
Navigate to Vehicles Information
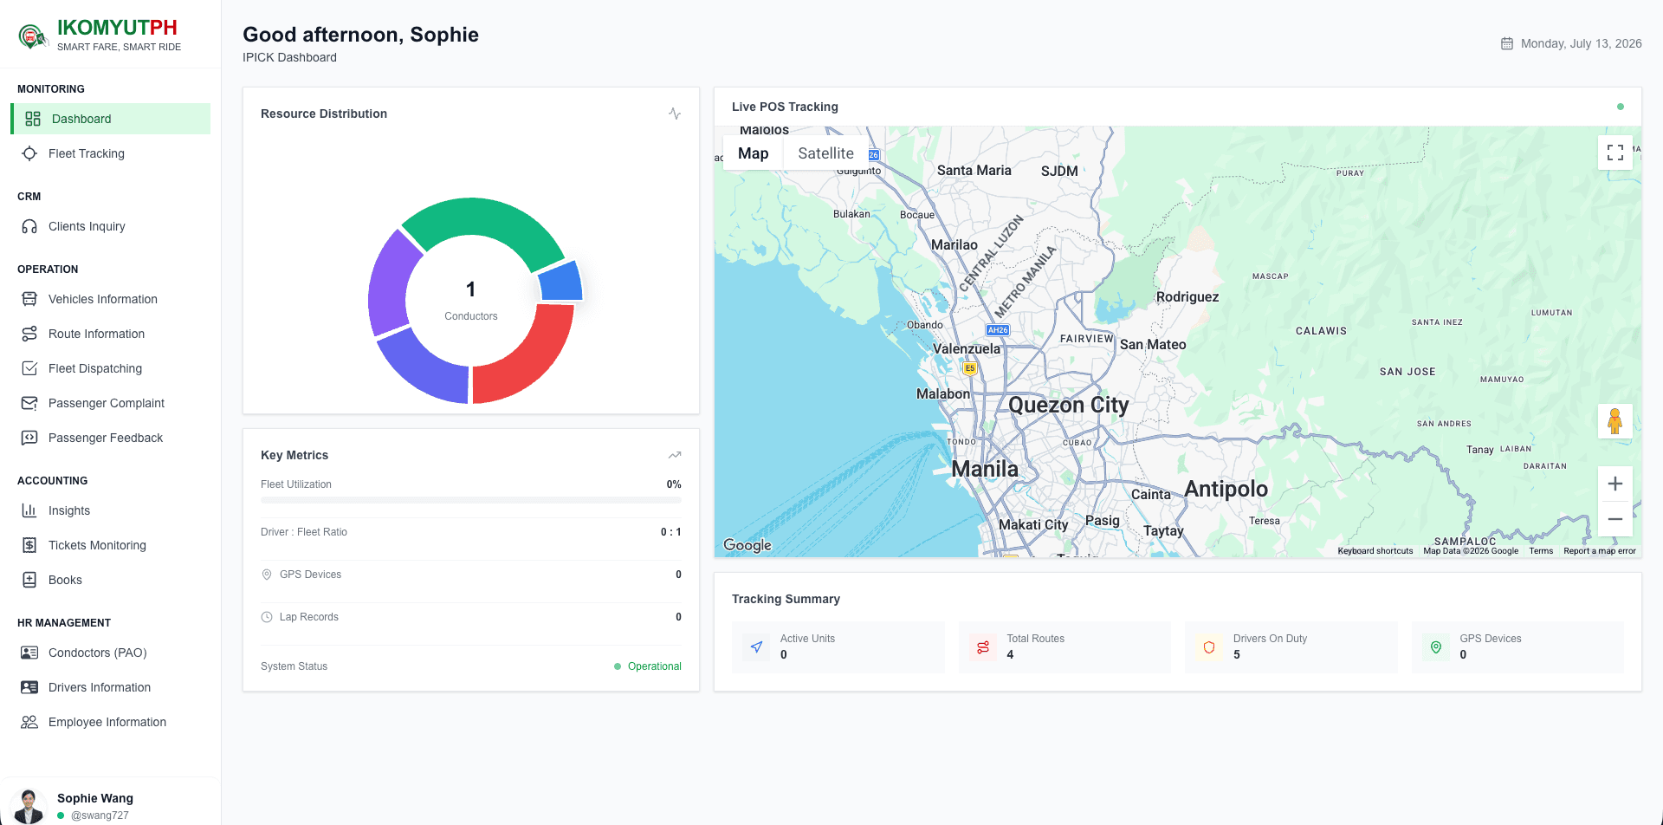tap(110, 299)
